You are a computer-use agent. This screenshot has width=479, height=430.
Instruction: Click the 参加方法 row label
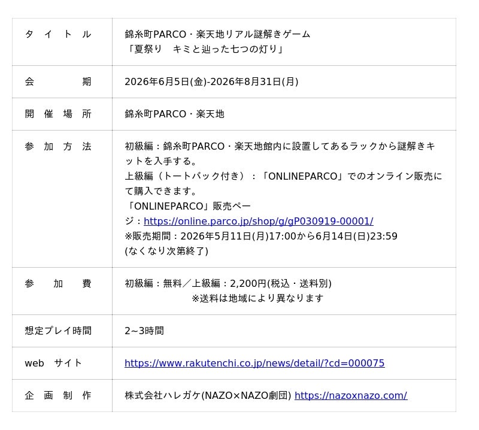58,146
